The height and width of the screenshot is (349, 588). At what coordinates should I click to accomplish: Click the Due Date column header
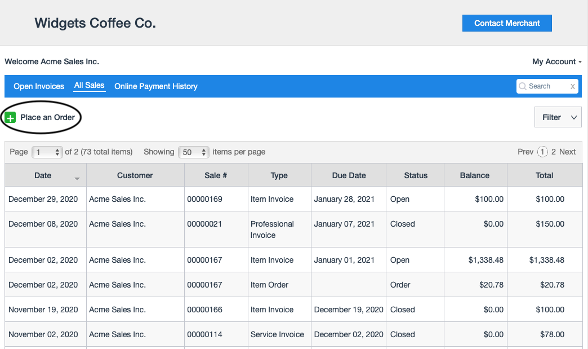[x=349, y=175]
